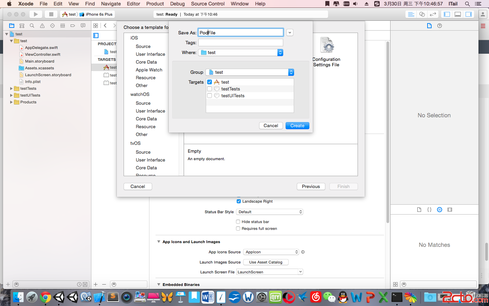This screenshot has width=489, height=306.
Task: Switch to the Version editor
Action: coord(433,14)
